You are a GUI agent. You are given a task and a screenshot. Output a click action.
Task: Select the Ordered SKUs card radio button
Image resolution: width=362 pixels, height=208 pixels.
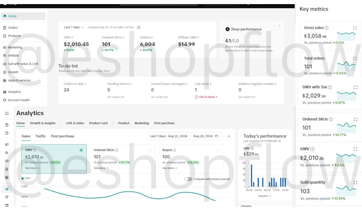pos(150,150)
